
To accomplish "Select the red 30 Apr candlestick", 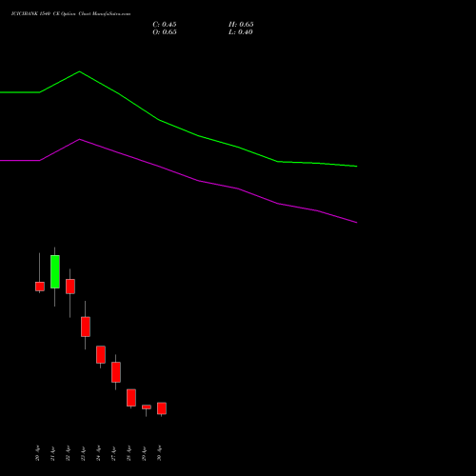I will point(162,408).
